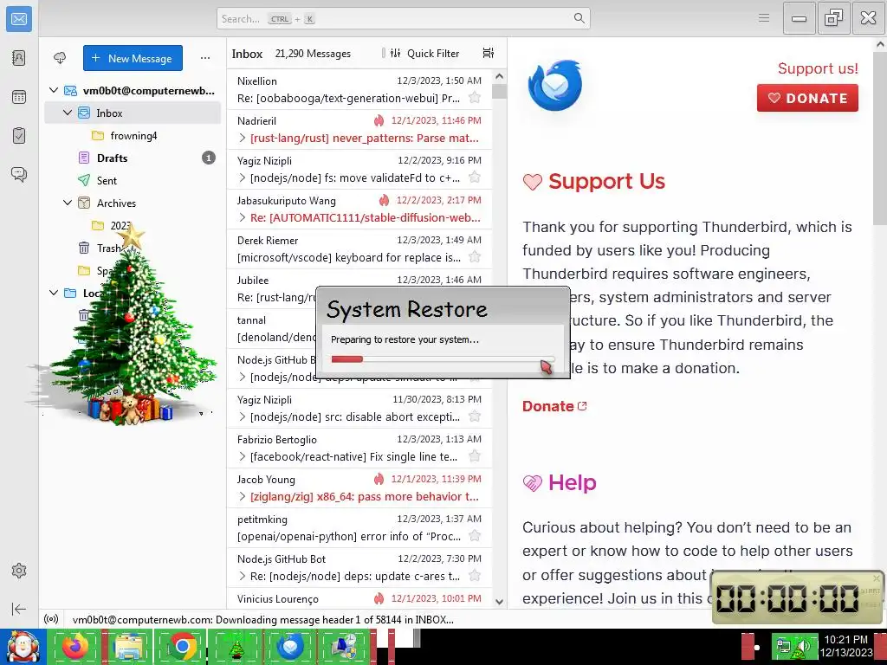The image size is (887, 665).
Task: Open folder pane options menu
Action: [x=205, y=58]
